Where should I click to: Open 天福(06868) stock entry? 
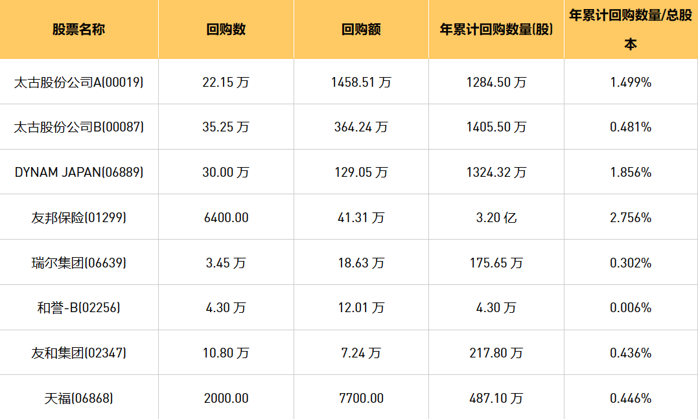click(x=78, y=398)
